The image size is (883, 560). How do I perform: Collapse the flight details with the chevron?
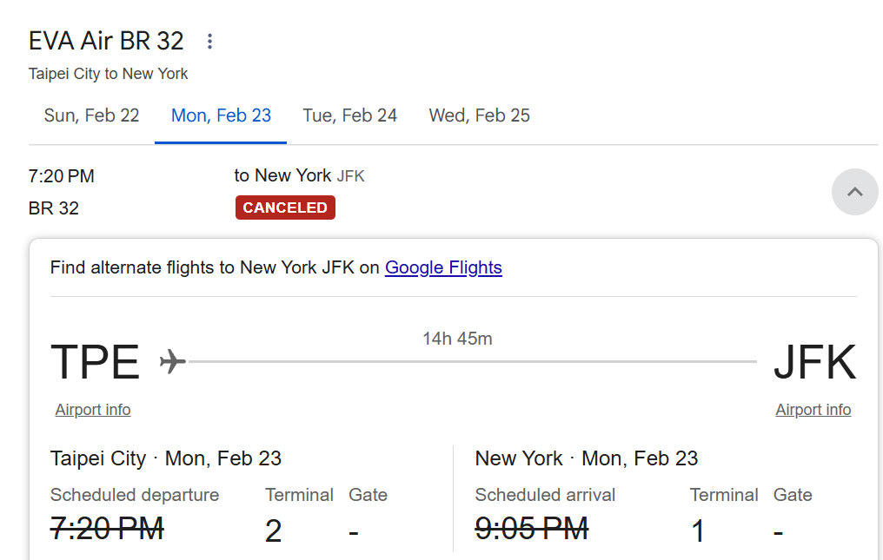854,192
